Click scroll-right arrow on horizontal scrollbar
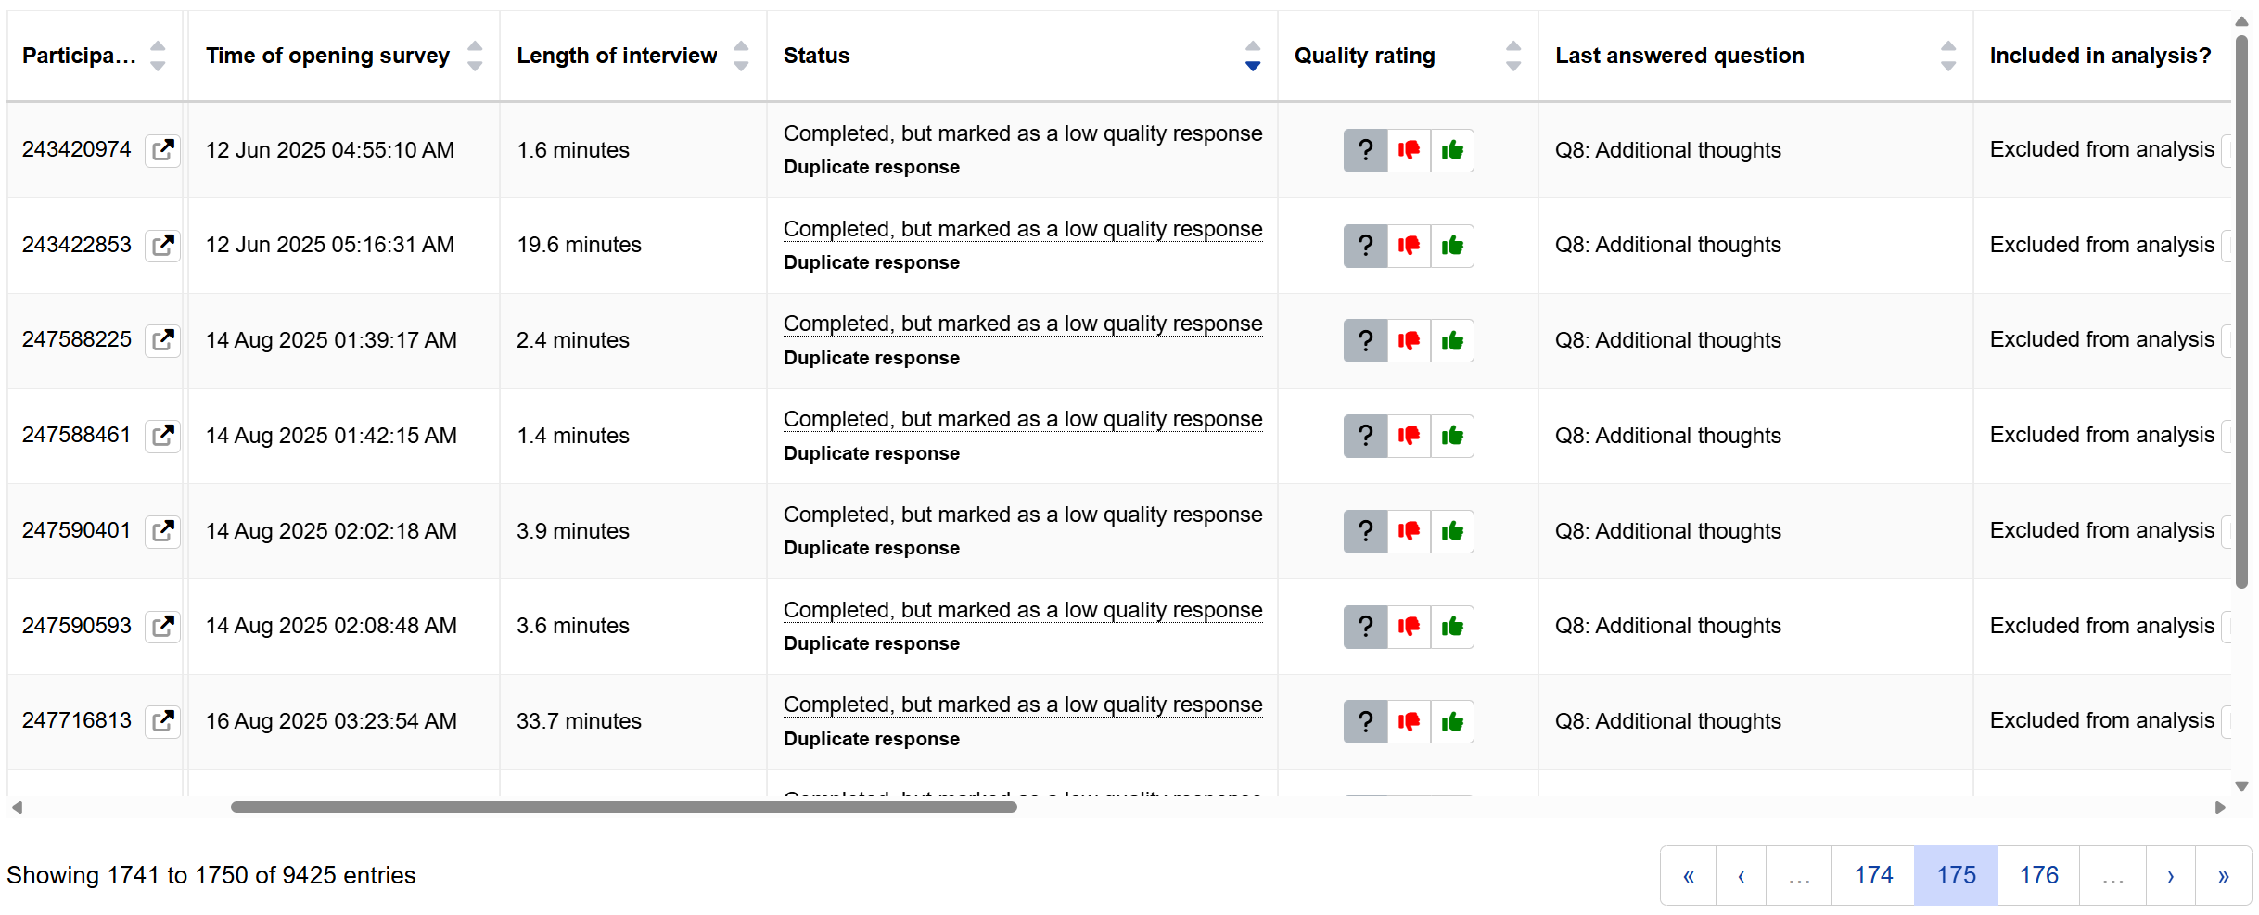 [2220, 807]
